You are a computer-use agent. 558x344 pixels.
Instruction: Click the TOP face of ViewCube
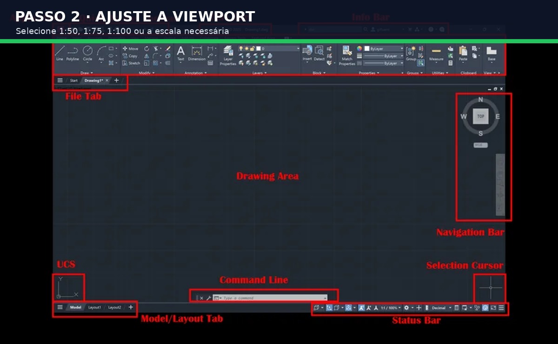(x=480, y=116)
